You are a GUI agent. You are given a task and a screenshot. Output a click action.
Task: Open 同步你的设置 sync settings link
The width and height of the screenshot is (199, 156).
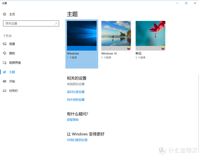click(76, 100)
